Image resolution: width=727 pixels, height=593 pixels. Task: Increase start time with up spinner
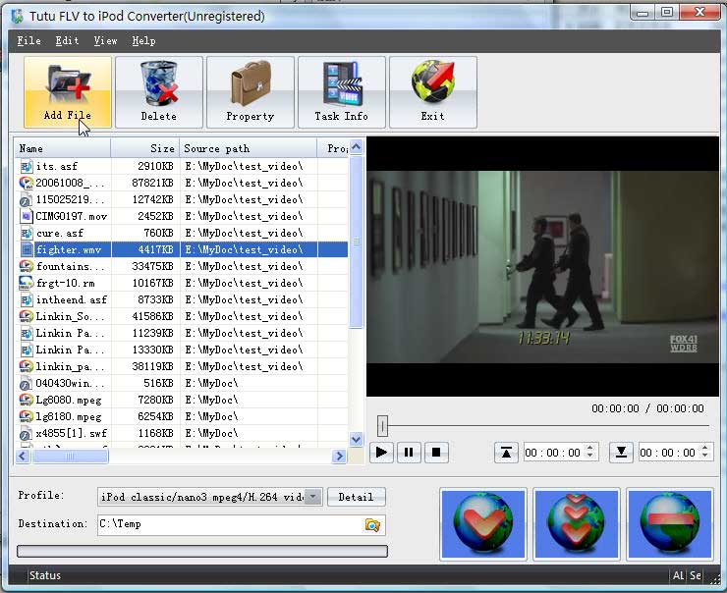tap(590, 448)
